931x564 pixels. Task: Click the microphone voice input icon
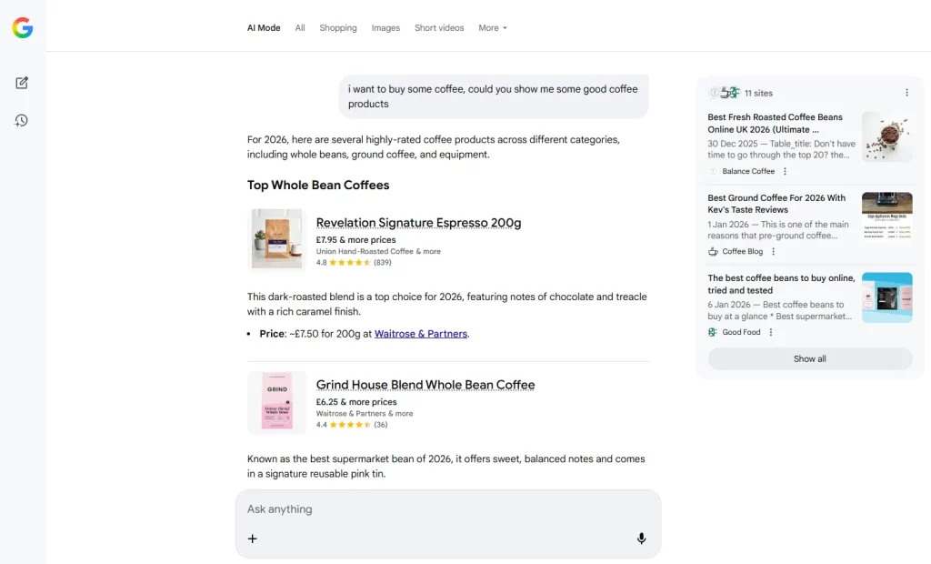coord(641,539)
